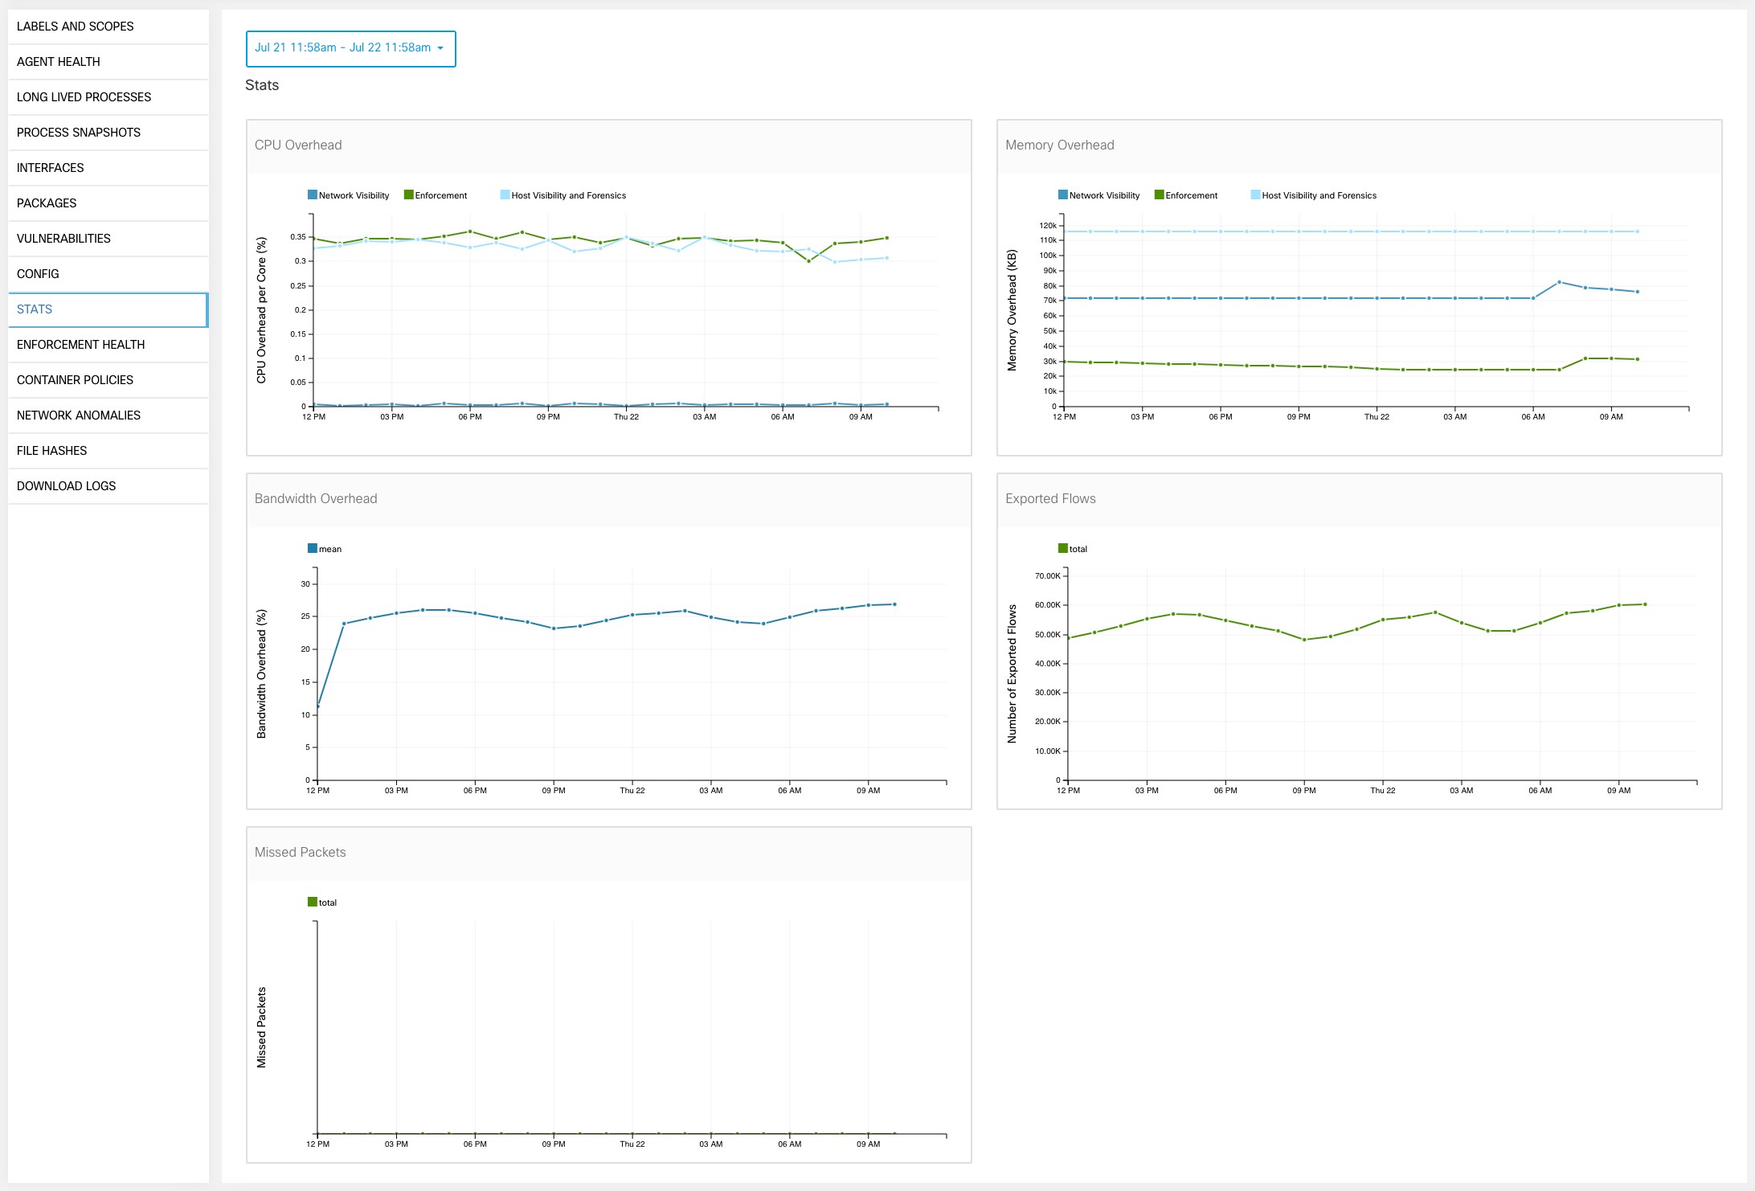Click the Bandwidth Overhead panel title
1755x1191 pixels.
[316, 499]
